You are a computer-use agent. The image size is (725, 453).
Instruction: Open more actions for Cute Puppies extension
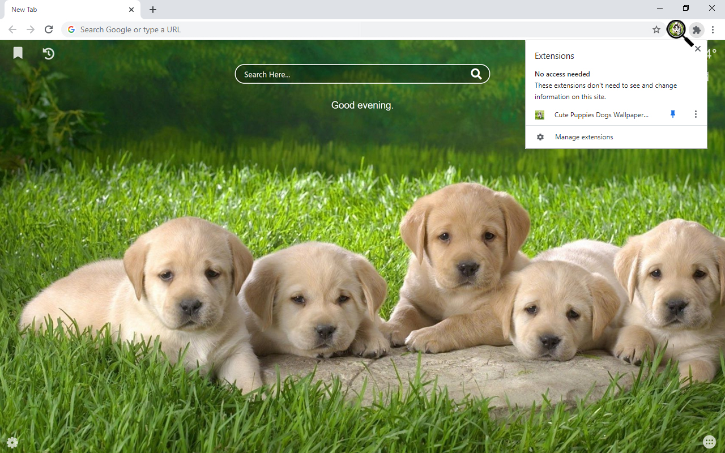point(696,114)
